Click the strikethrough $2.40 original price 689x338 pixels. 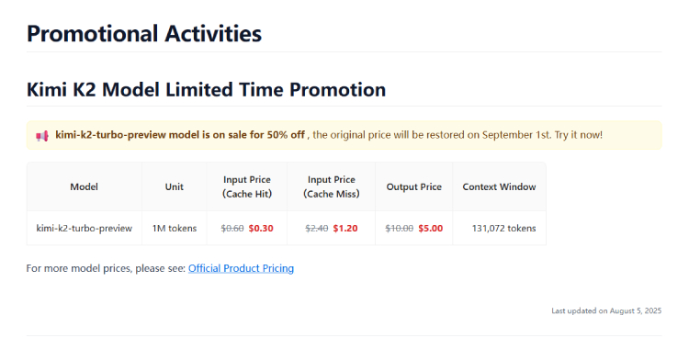(x=317, y=229)
